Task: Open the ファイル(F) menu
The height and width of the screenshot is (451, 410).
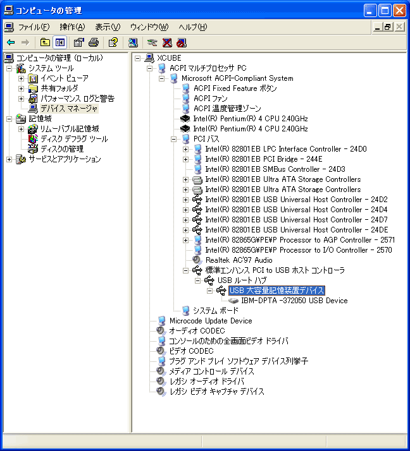Action: 34,27
